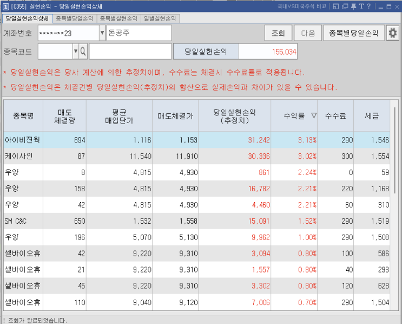Switch to 종목별당일손익 tab

[75, 18]
